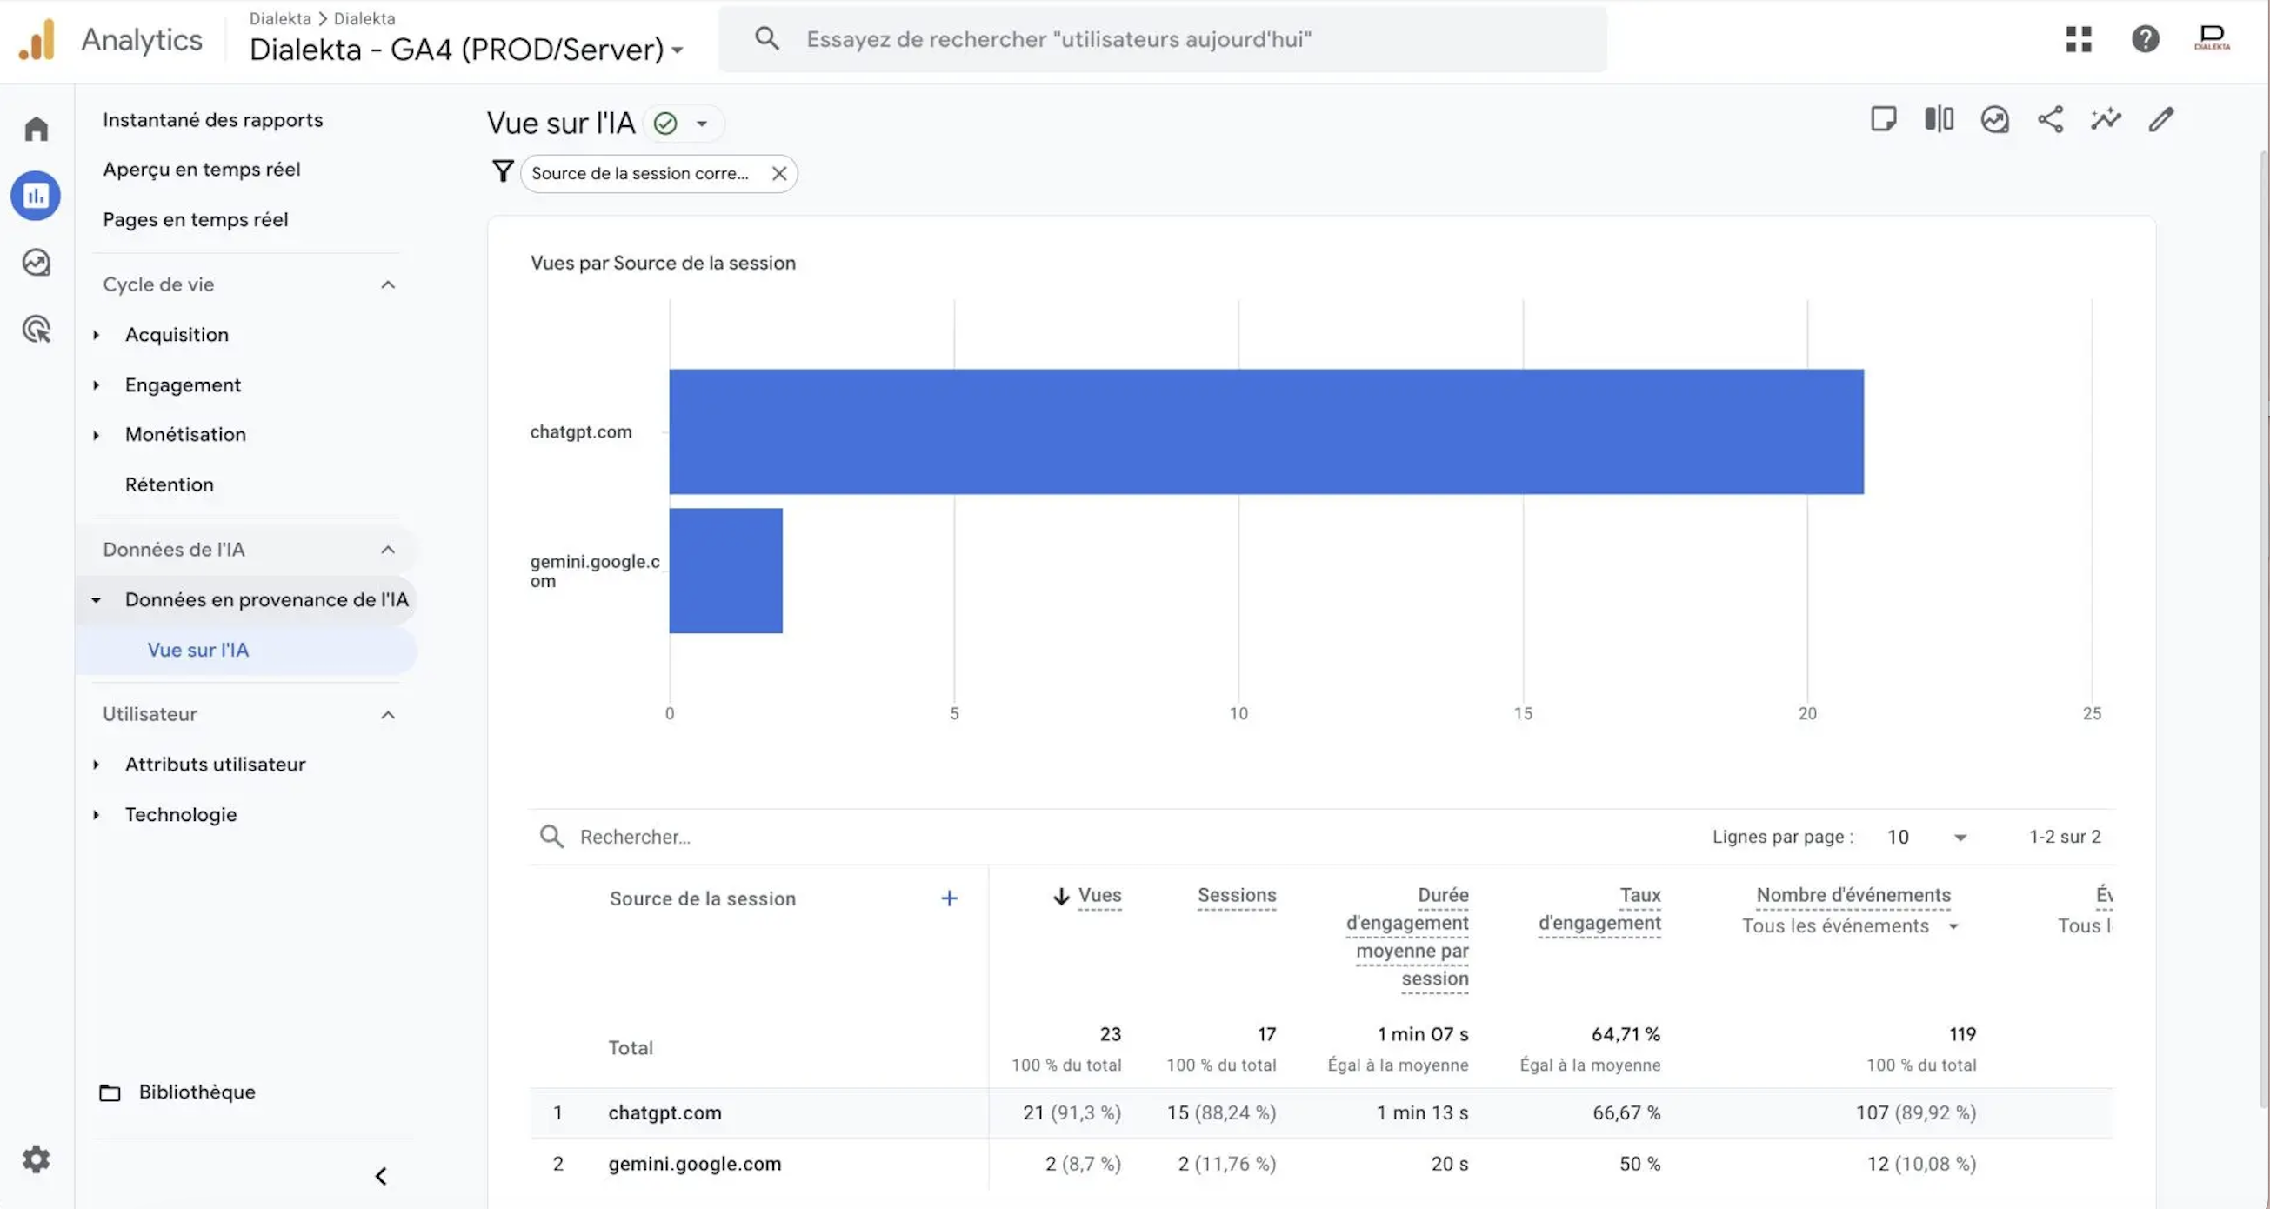Click the Share report icon
This screenshot has height=1209, width=2270.
pyautogui.click(x=2050, y=120)
